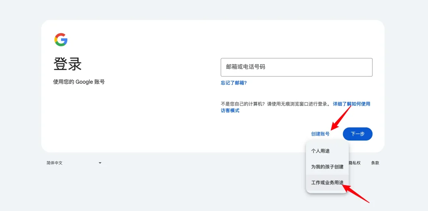Choose 为我的孩子创建 menu option
The height and width of the screenshot is (211, 428).
pyautogui.click(x=327, y=167)
